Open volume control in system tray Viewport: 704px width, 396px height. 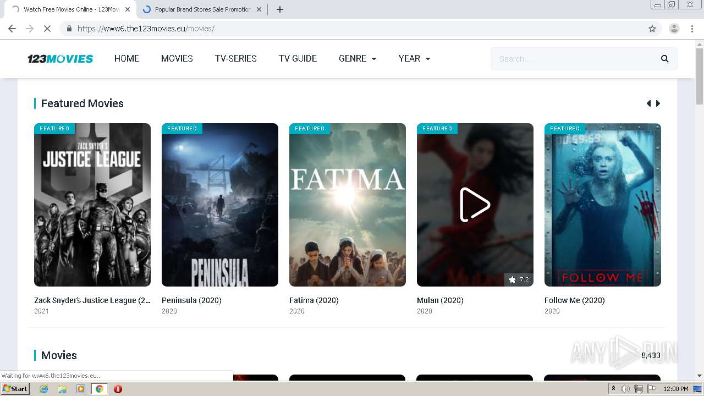(625, 389)
